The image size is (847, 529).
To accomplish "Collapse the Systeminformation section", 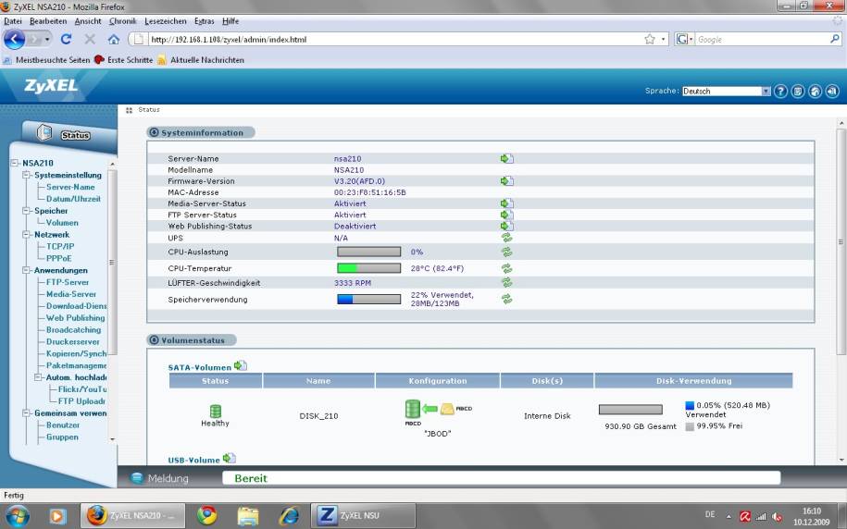I will (x=154, y=132).
